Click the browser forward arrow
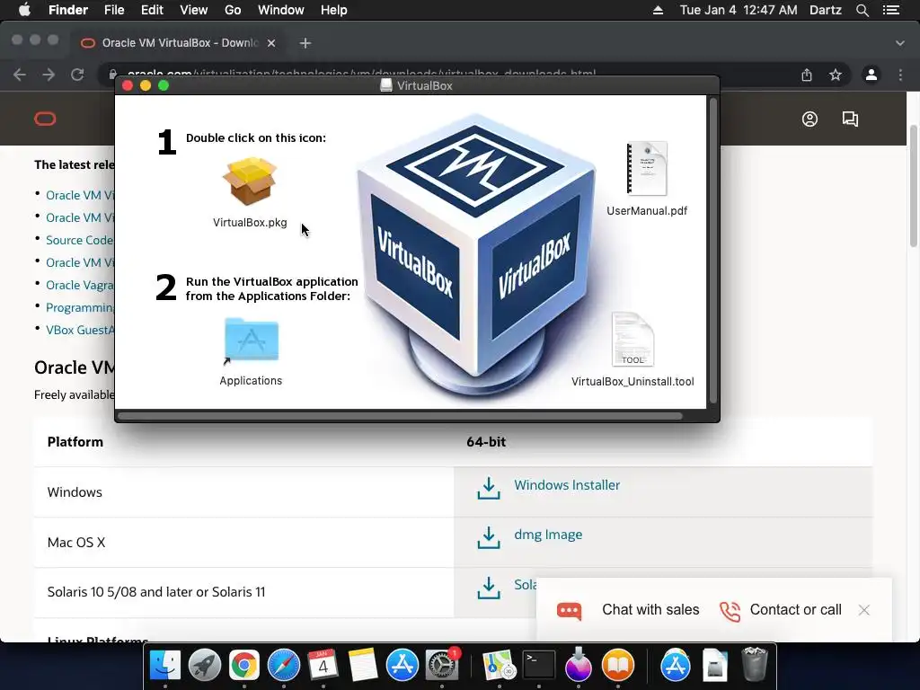The height and width of the screenshot is (690, 920). (49, 75)
